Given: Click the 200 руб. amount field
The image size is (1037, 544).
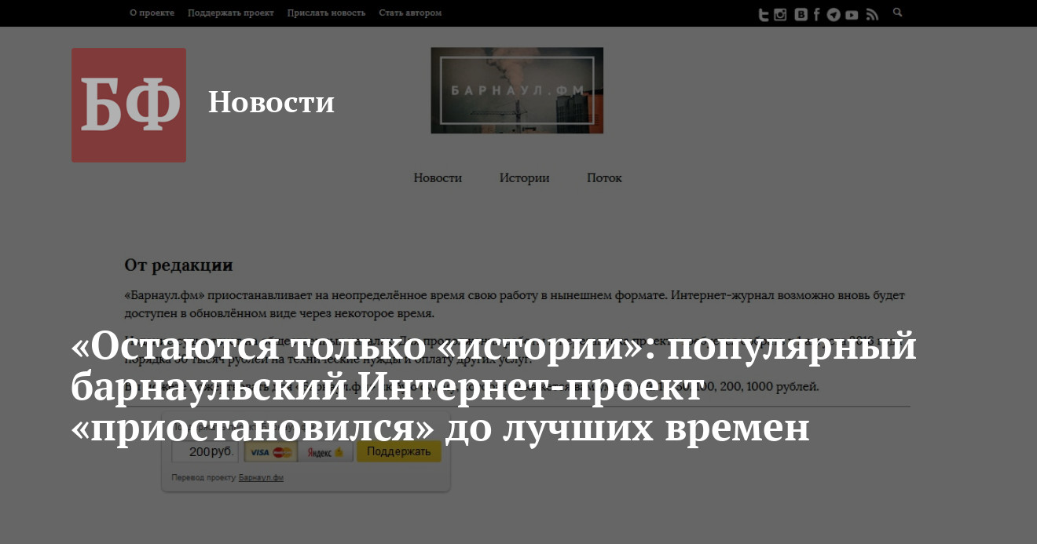Looking at the screenshot, I should 205,452.
